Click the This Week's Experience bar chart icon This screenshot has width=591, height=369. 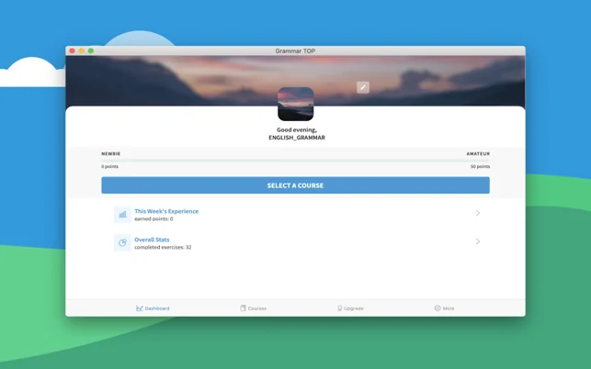pos(122,215)
